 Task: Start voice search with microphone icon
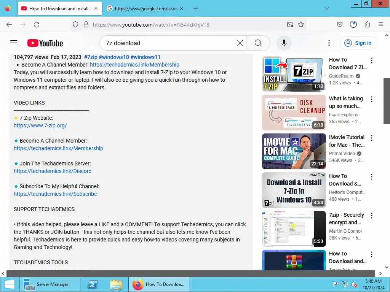(x=284, y=43)
